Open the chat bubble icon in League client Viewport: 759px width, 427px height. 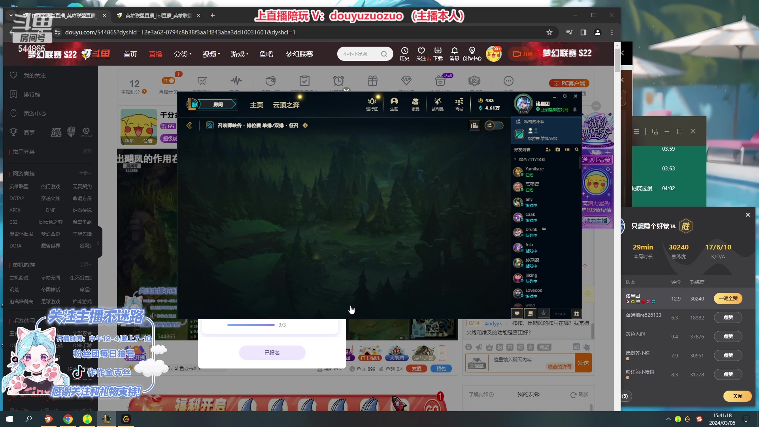click(x=517, y=314)
